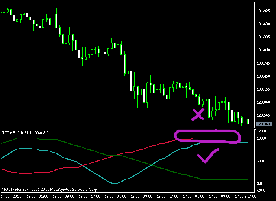Click price scale value 130.155
Viewport: 276px width, 201px height.
click(x=263, y=89)
